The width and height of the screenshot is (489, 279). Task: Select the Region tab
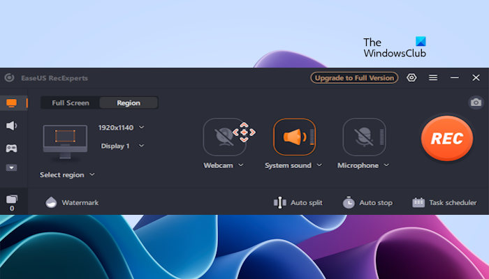(x=129, y=103)
